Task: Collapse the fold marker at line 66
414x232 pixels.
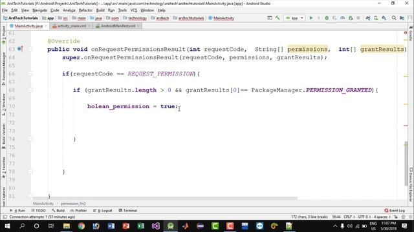Action: point(30,73)
